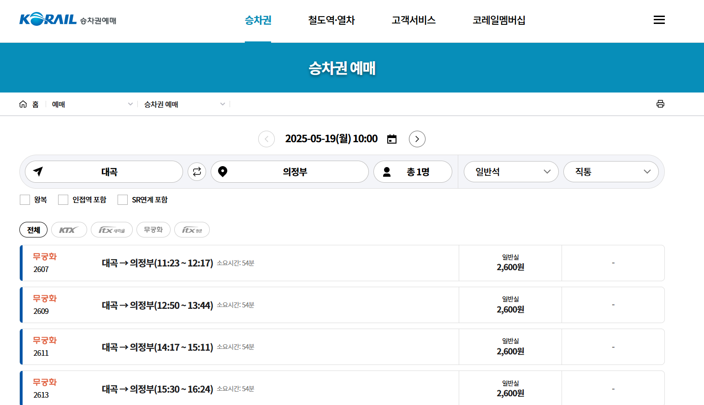Click train 2611 route 14:17~15:11
This screenshot has height=405, width=704.
click(x=157, y=347)
